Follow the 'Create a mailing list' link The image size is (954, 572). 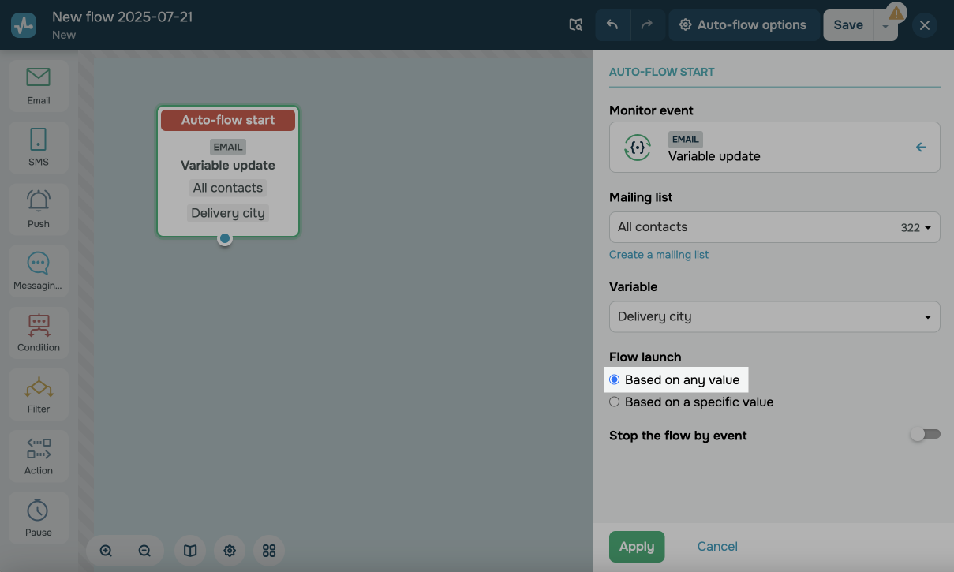pos(659,255)
